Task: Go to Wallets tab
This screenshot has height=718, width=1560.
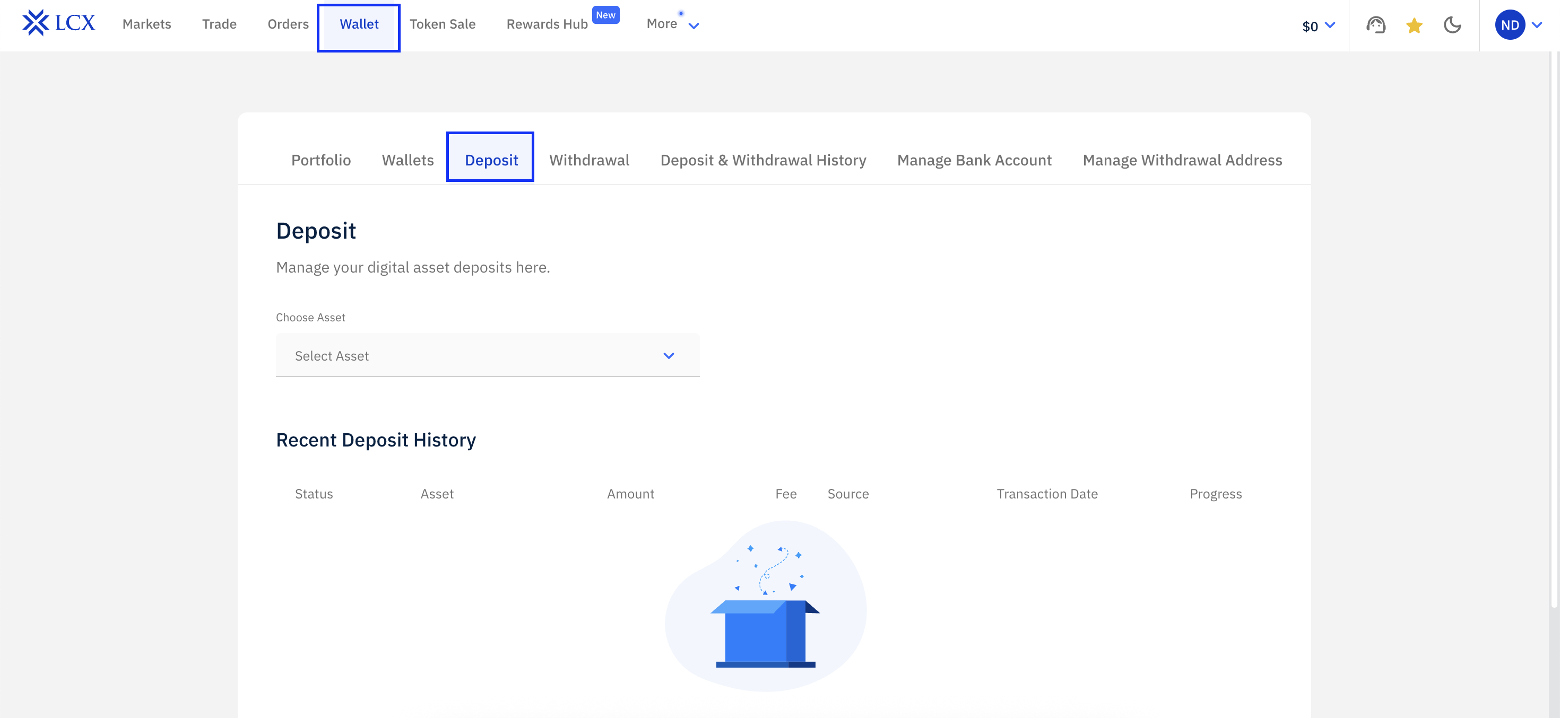Action: pos(408,160)
